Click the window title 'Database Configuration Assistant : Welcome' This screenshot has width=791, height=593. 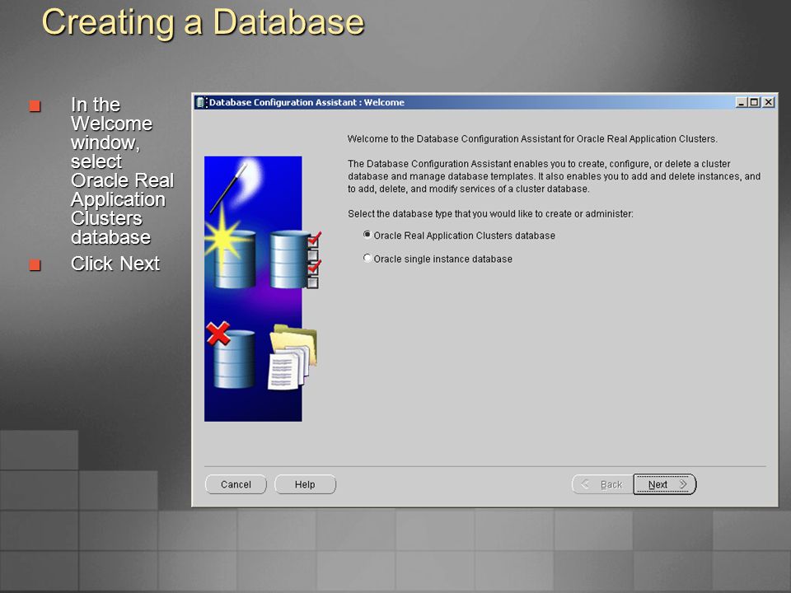coord(307,102)
